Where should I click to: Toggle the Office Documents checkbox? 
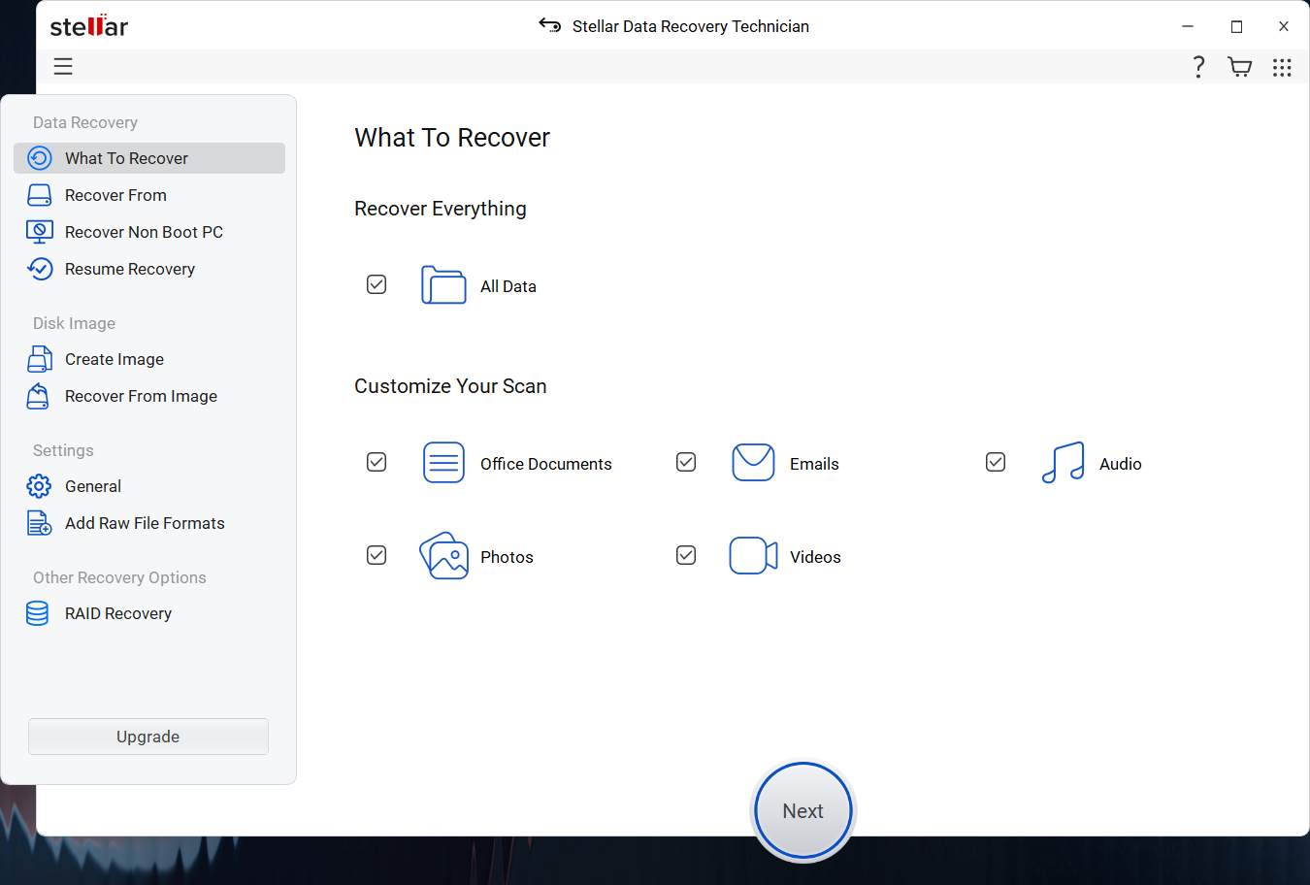tap(377, 462)
